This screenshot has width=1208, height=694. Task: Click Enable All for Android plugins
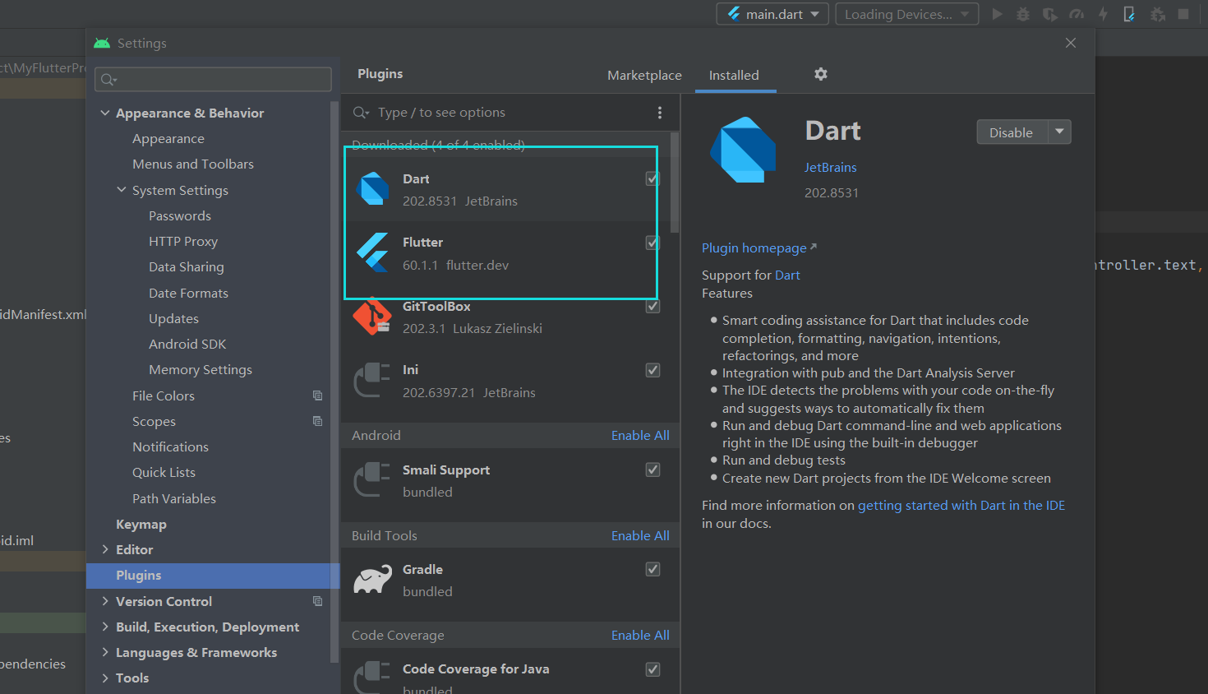click(x=640, y=435)
